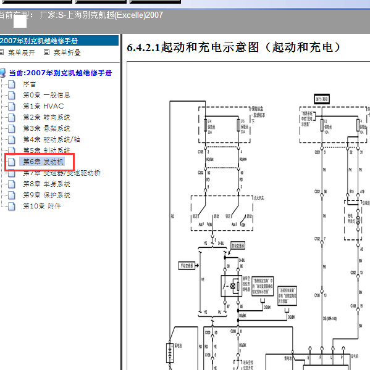This screenshot has height=370, width=370.
Task: Open 第8章 车身系统 chapter
Action: [x=46, y=184]
